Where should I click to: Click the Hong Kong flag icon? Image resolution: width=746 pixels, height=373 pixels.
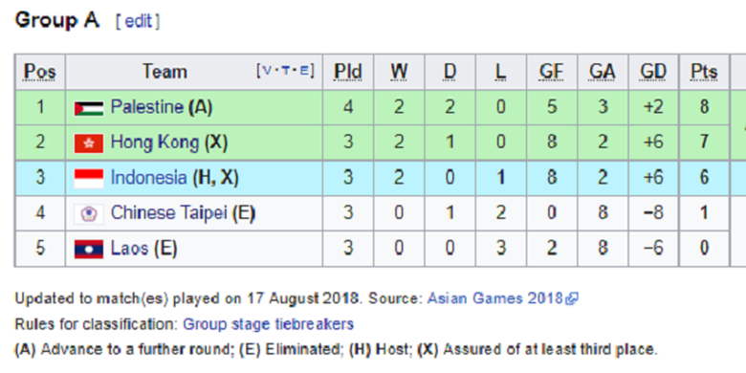tap(89, 143)
